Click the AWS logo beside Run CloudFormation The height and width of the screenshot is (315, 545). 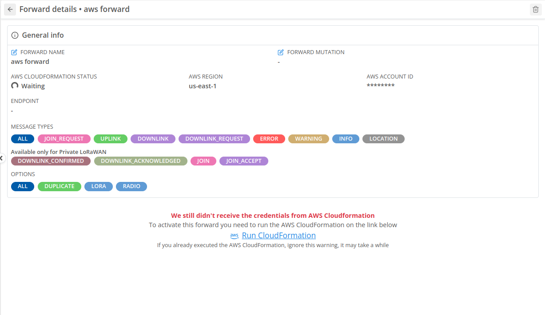[235, 236]
